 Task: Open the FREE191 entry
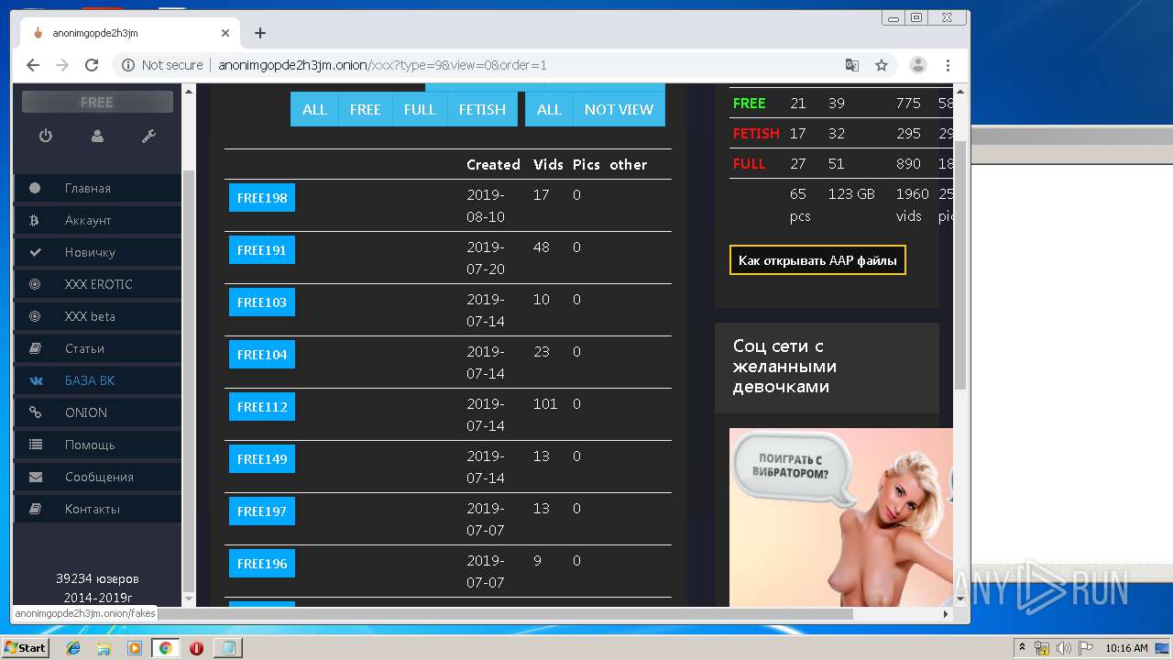coord(262,250)
